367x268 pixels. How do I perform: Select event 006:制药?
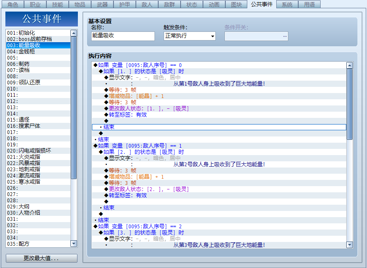(39, 64)
